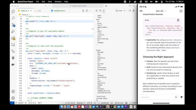This screenshot has width=196, height=110.
Task: Open the Run and Debug view
Action: 13,31
